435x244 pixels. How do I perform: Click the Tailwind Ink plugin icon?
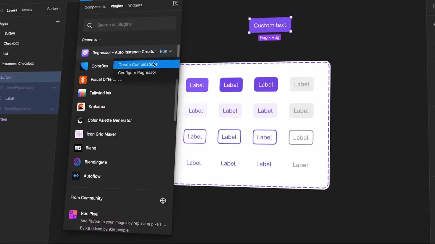click(82, 93)
